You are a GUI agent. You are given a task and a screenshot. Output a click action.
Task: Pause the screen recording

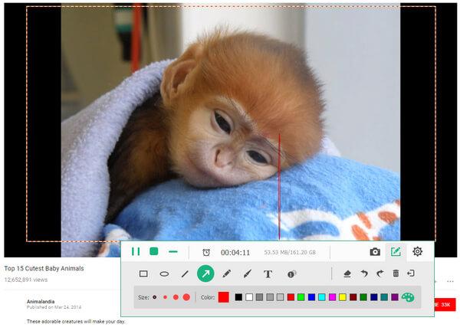coord(136,251)
